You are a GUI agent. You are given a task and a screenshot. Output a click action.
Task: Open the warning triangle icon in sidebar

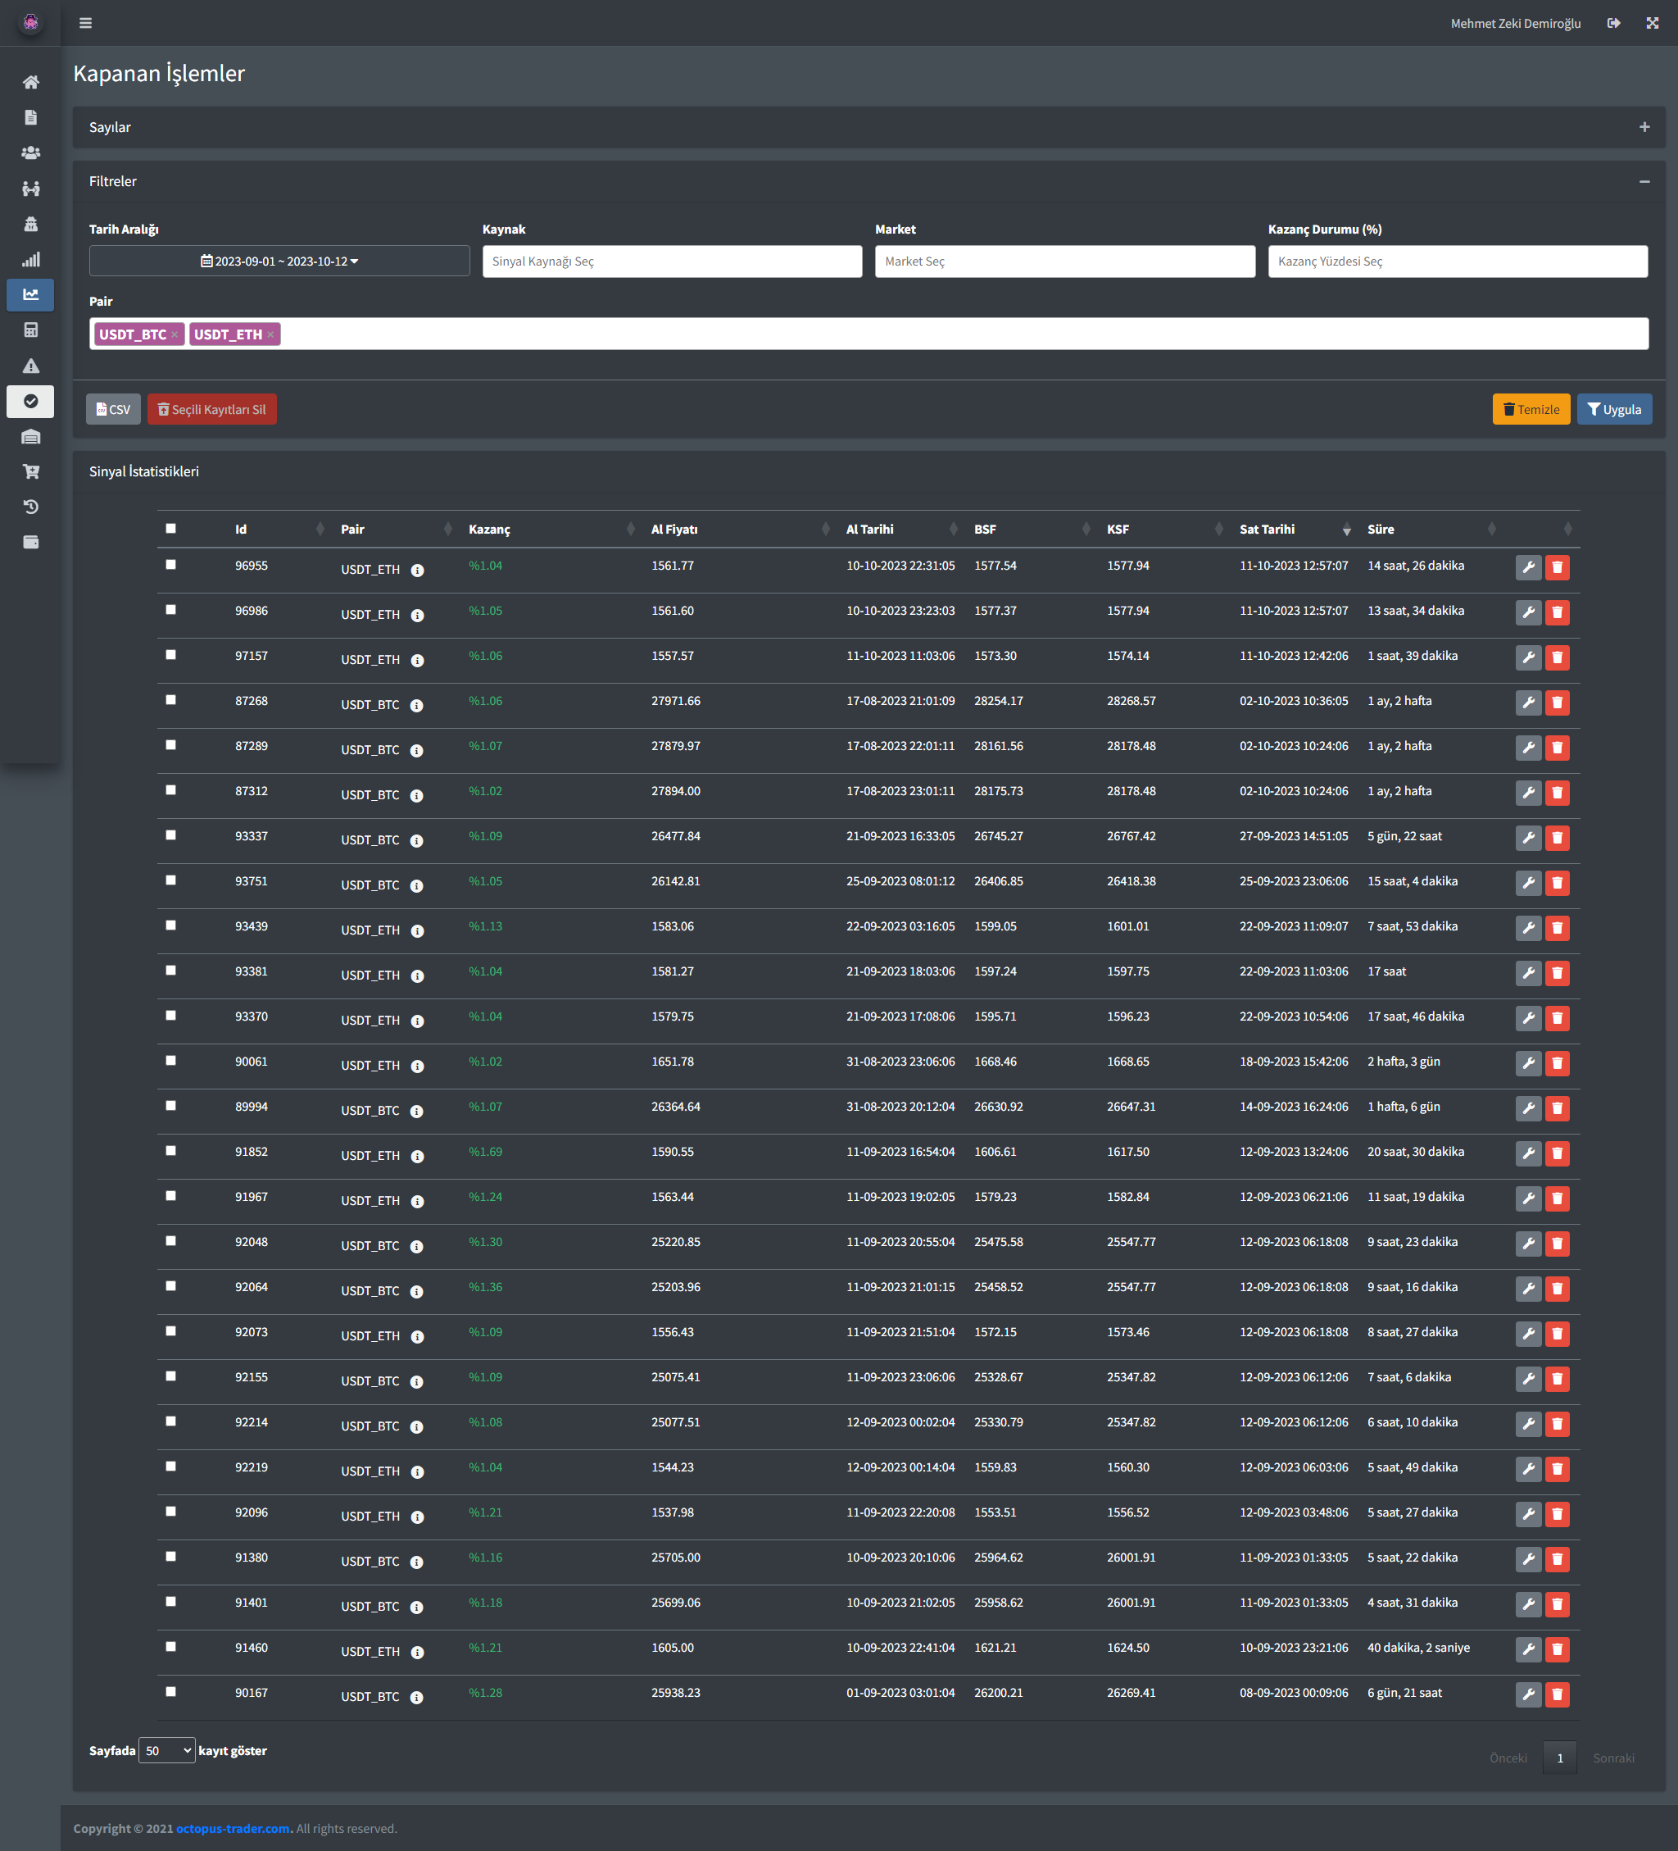30,366
